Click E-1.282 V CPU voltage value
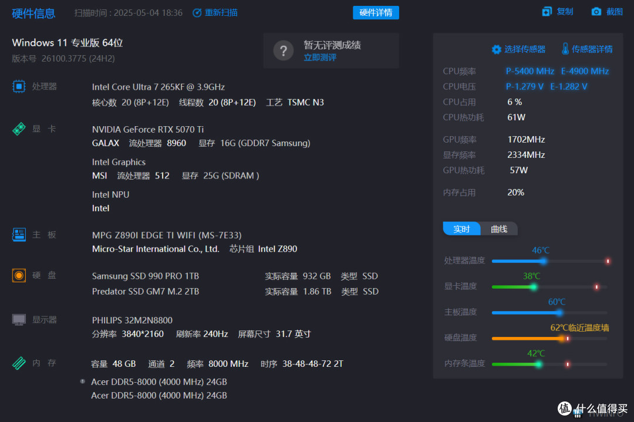The image size is (634, 422). (x=568, y=86)
